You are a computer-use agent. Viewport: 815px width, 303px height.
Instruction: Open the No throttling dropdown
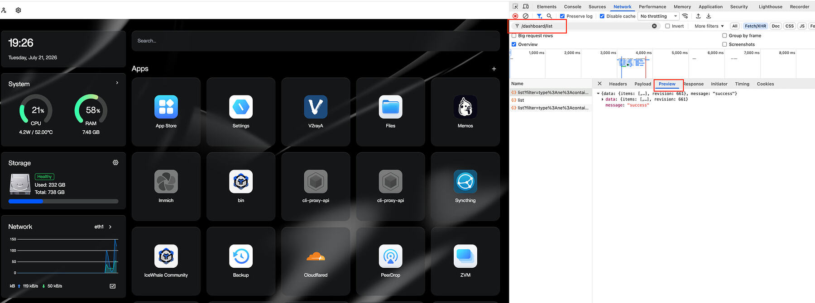(x=659, y=16)
